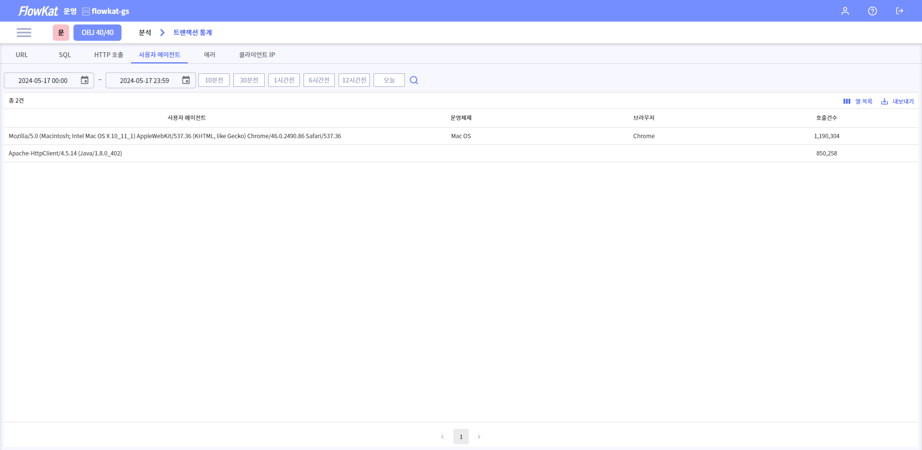Click the search magnifier icon
This screenshot has width=922, height=450.
point(414,80)
